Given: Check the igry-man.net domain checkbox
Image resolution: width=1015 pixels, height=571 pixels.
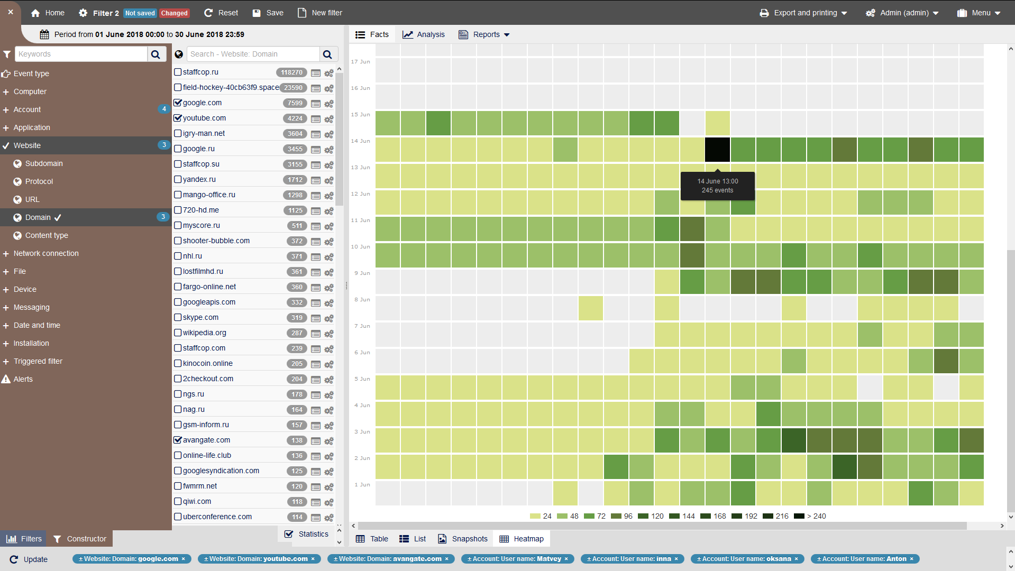Looking at the screenshot, I should pyautogui.click(x=178, y=133).
